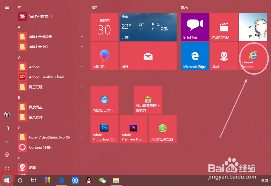Image resolution: width=271 pixels, height=186 pixels.
Task: Open "阅读列表"应用 from the app list
Action: [51, 16]
